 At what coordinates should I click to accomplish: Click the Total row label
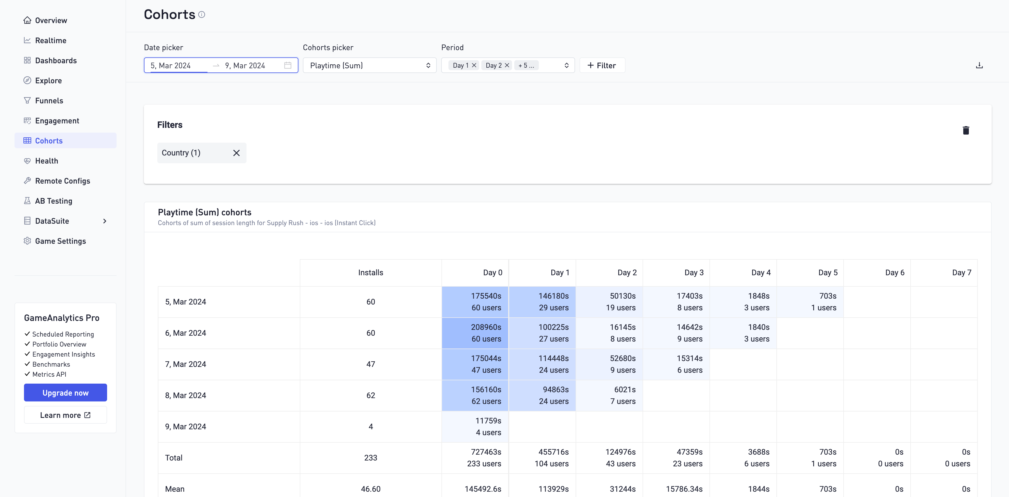tap(174, 458)
